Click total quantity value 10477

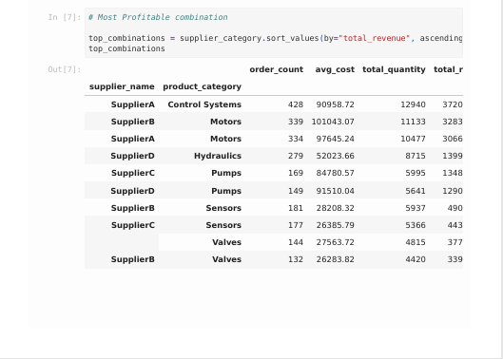coord(414,139)
